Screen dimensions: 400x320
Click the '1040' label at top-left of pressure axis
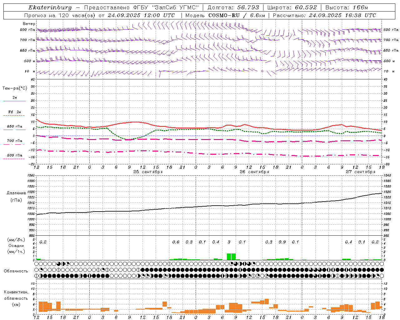click(31, 176)
